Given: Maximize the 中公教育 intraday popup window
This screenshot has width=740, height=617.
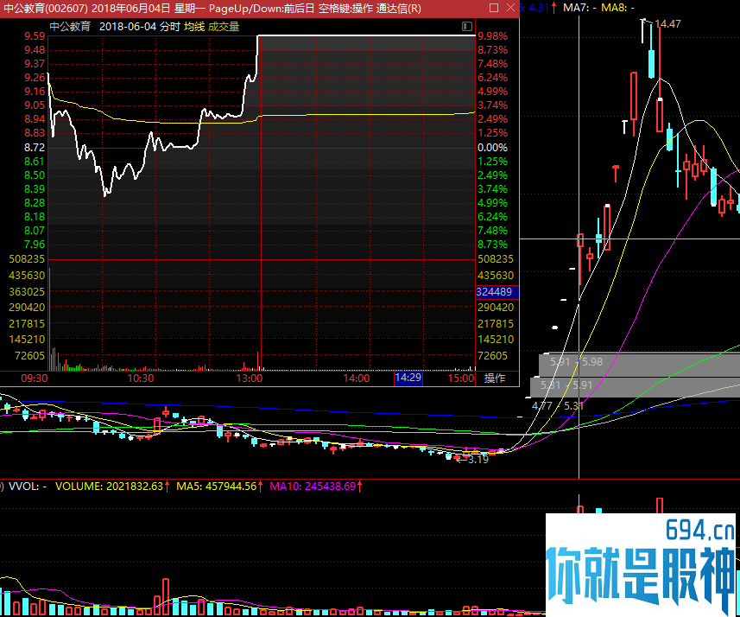Looking at the screenshot, I should pyautogui.click(x=494, y=8).
